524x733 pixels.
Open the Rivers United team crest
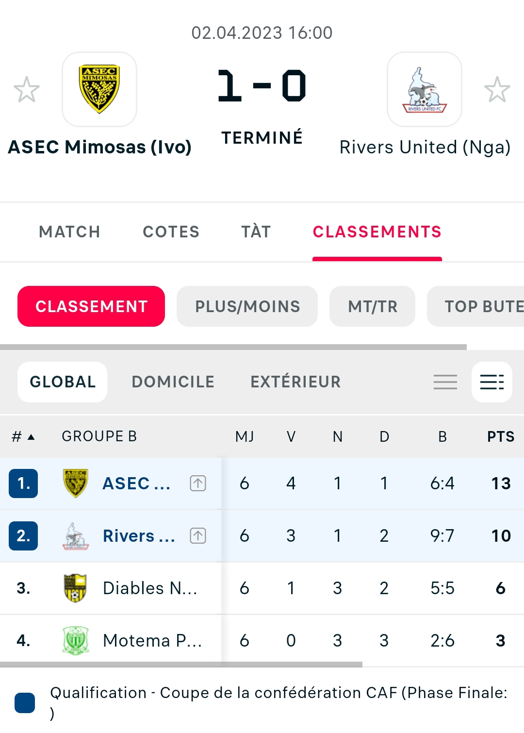tap(425, 89)
